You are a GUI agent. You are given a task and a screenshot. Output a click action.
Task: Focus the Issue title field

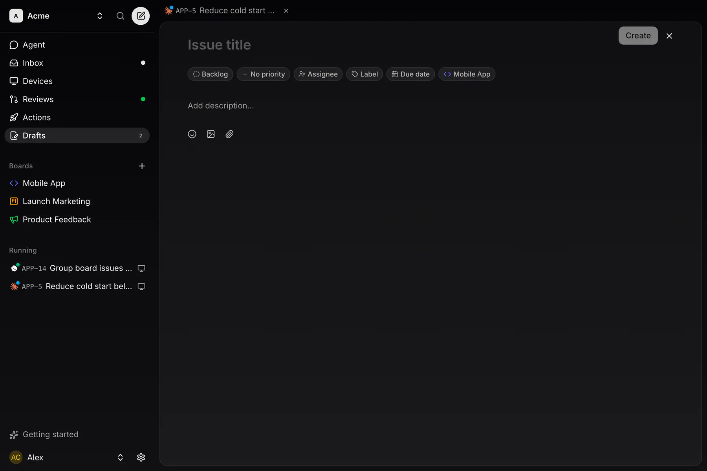(219, 45)
